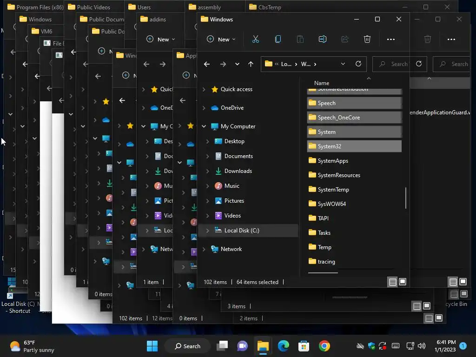This screenshot has width=476, height=357.
Task: Collapse My Computer in Windows navigation pane
Action: coord(204,126)
